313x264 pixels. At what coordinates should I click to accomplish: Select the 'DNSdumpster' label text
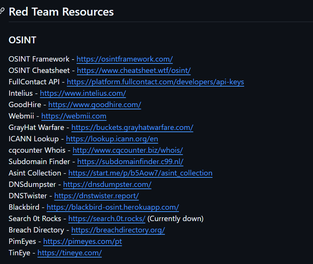coord(32,184)
